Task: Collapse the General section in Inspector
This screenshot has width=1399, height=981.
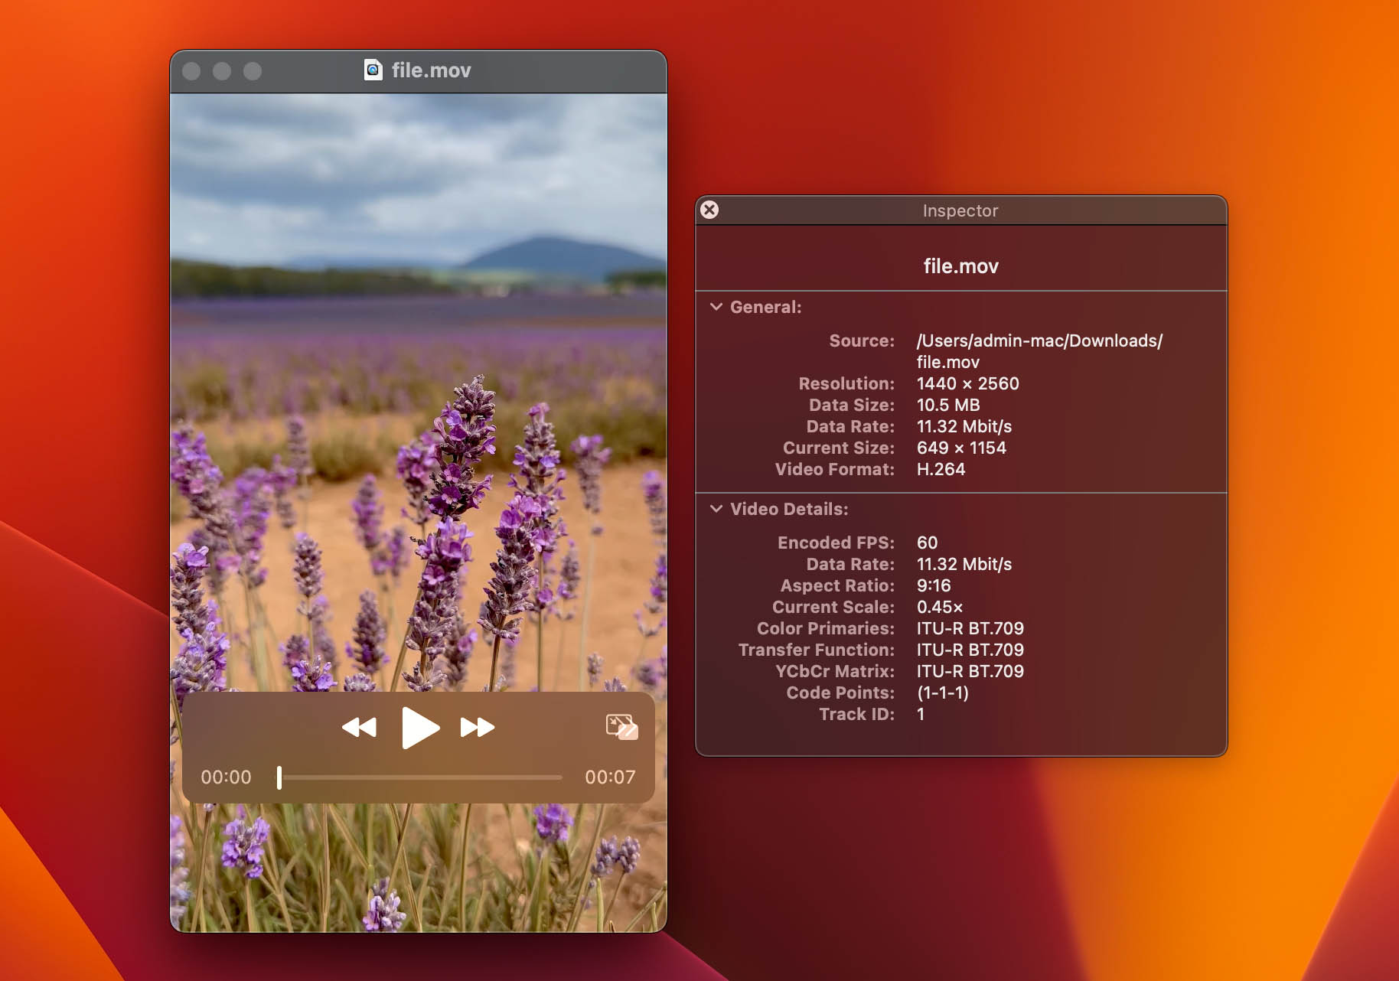Action: click(716, 307)
